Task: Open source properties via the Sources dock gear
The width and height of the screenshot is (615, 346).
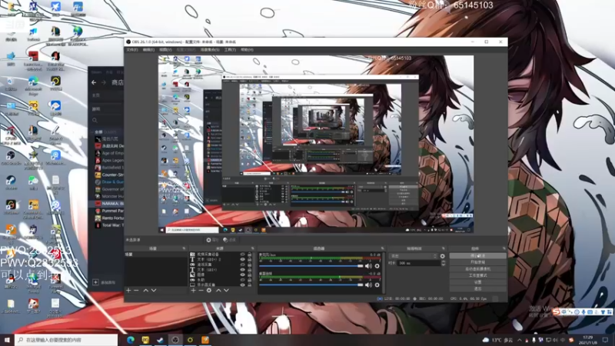Action: (x=209, y=291)
